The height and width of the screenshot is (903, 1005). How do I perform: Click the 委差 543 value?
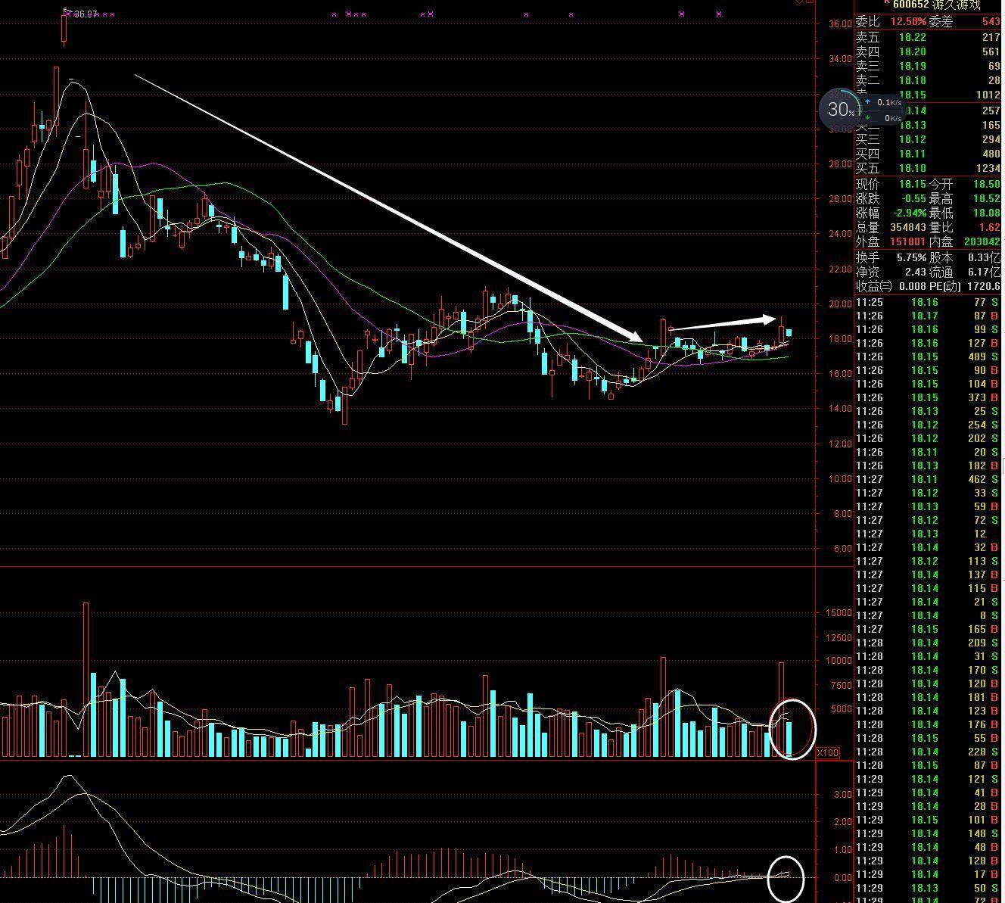(x=991, y=22)
